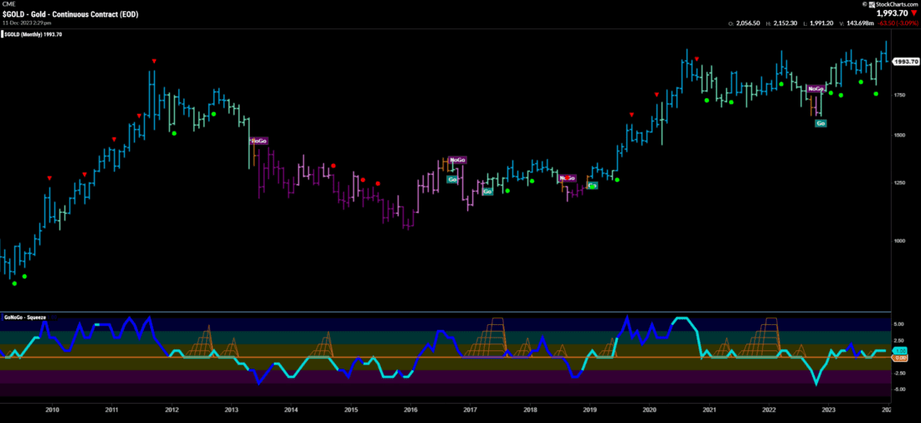Click the first red triangle at 2010
The height and width of the screenshot is (423, 921).
pos(49,178)
